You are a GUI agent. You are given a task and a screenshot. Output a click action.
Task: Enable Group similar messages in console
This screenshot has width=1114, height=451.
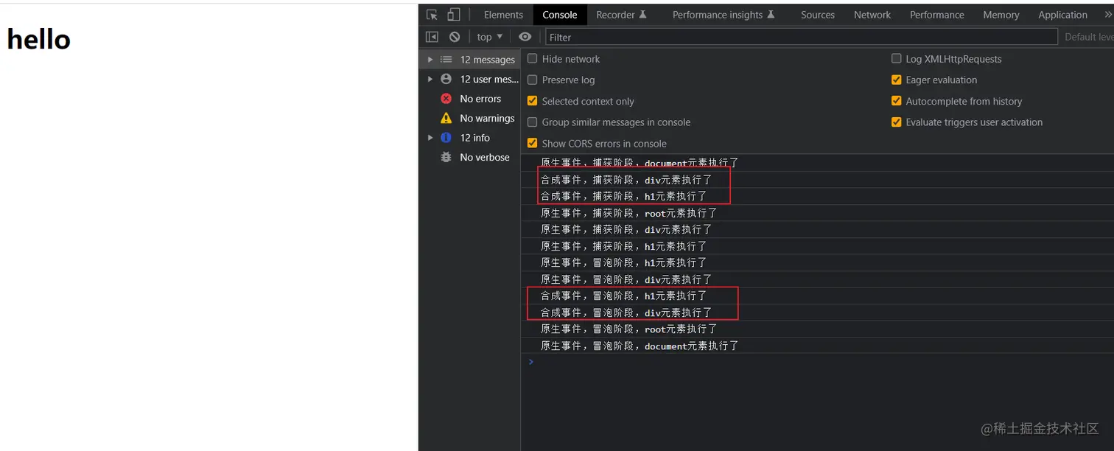(533, 122)
